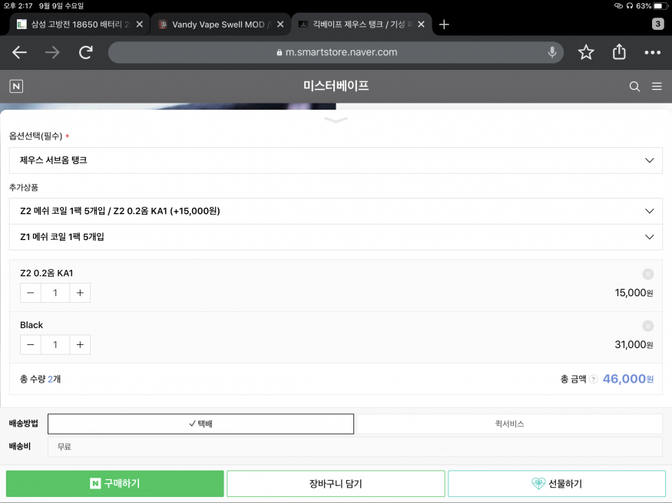The height and width of the screenshot is (503, 672).
Task: Tap the 46,000원 total amount
Action: (628, 379)
